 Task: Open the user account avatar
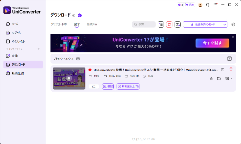coord(200,5)
